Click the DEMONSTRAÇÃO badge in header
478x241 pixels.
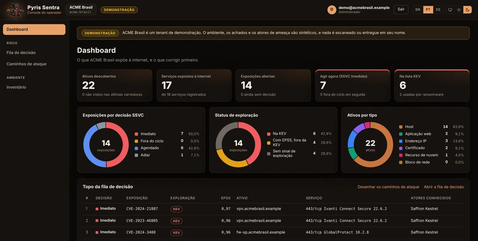tap(119, 10)
